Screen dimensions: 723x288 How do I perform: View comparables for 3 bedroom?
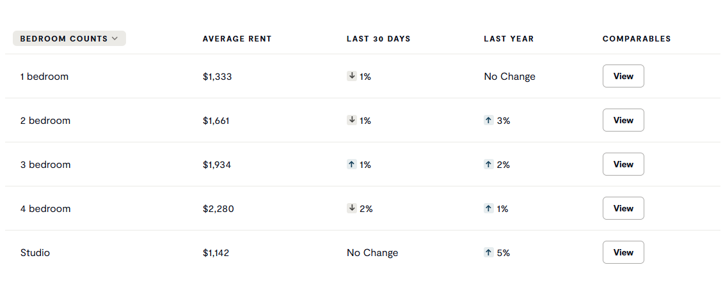pos(623,164)
